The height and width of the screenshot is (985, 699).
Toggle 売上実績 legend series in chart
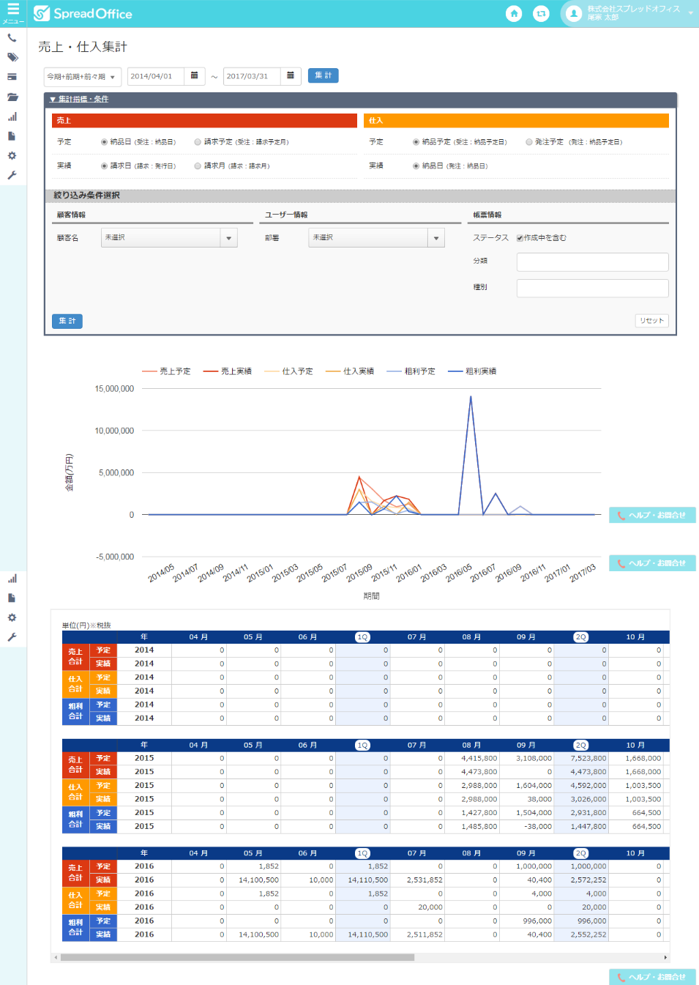coord(228,371)
